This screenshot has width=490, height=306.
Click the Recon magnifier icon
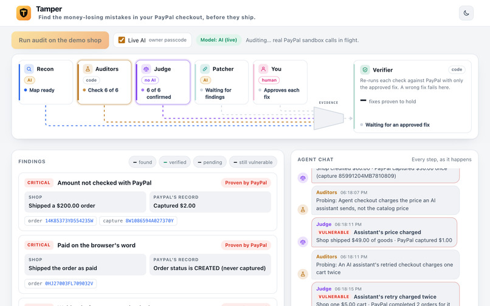(x=29, y=69)
